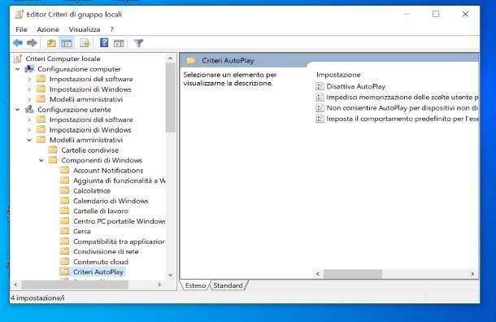The image size is (496, 322).
Task: Click the Contenuto cloud folder icon
Action: coord(64,261)
